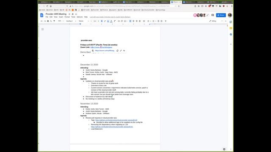
Task: Open the last edit history link
Action: click(110, 17)
